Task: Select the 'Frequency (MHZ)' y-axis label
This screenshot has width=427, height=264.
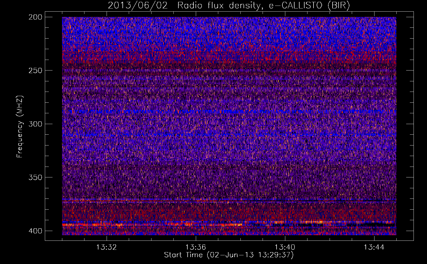Action: click(x=20, y=127)
